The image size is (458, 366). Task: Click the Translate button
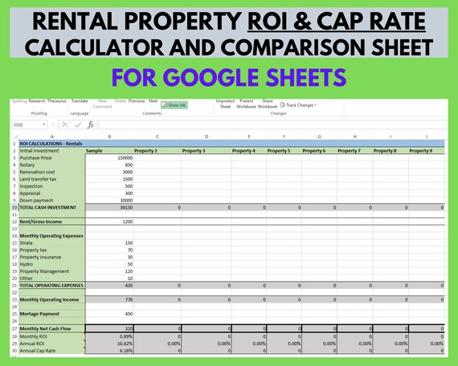(80, 101)
